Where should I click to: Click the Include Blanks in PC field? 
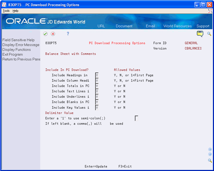point(97,102)
